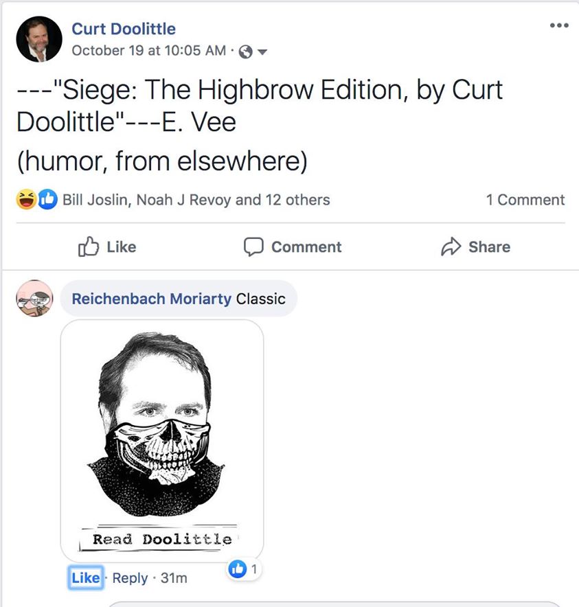The width and height of the screenshot is (579, 607).
Task: Click the comment's like count badge
Action: [x=245, y=569]
